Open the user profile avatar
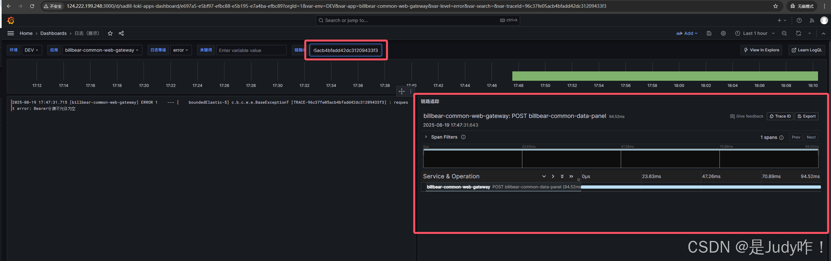 pyautogui.click(x=824, y=20)
